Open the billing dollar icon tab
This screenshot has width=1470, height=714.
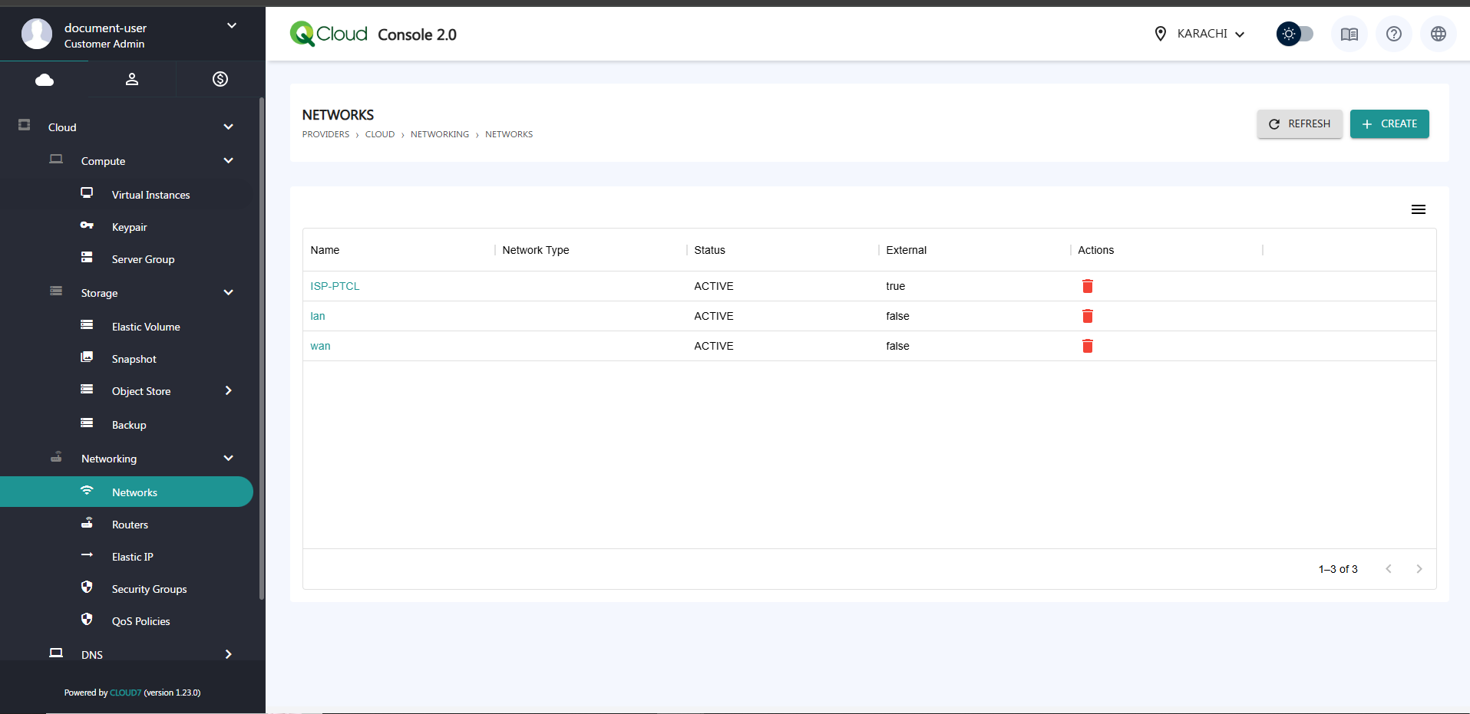(x=220, y=79)
